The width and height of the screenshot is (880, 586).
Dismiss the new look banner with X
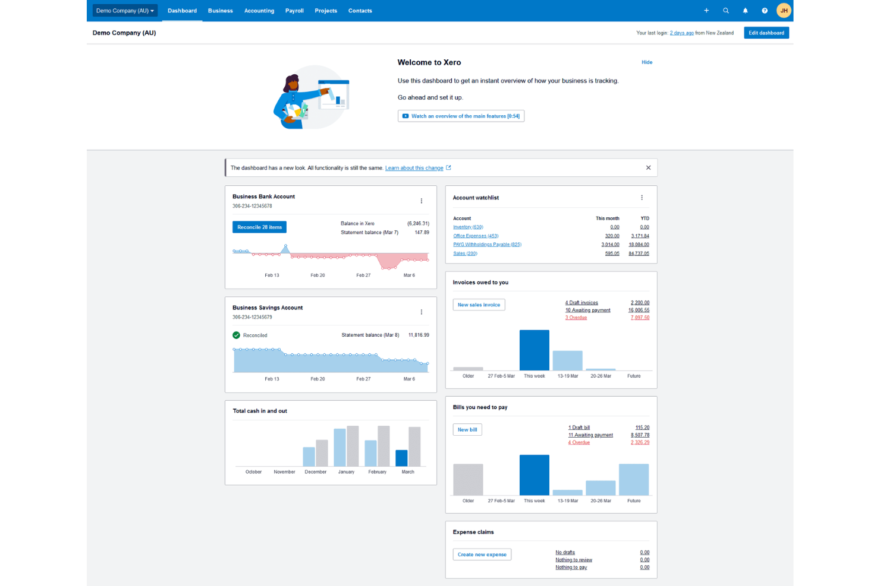648,168
